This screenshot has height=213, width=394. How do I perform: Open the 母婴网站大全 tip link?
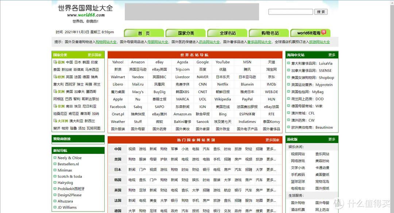pyautogui.click(x=158, y=42)
